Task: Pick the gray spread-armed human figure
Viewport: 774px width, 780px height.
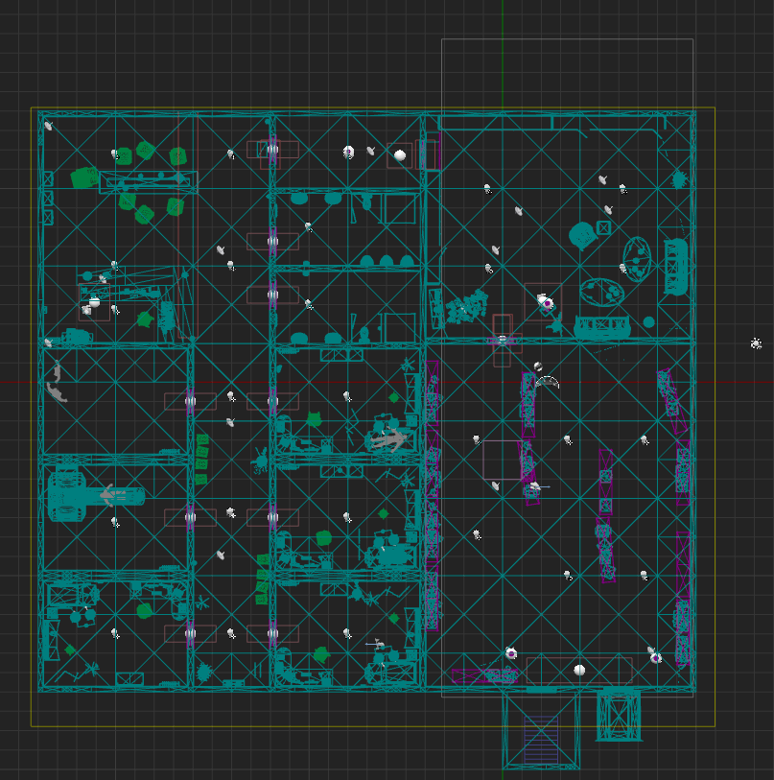Action: pos(391,439)
